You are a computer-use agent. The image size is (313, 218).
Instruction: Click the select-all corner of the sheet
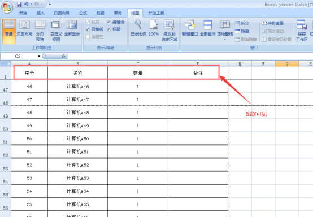click(x=6, y=63)
